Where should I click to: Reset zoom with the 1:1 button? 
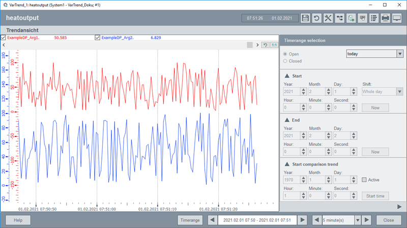(x=274, y=45)
